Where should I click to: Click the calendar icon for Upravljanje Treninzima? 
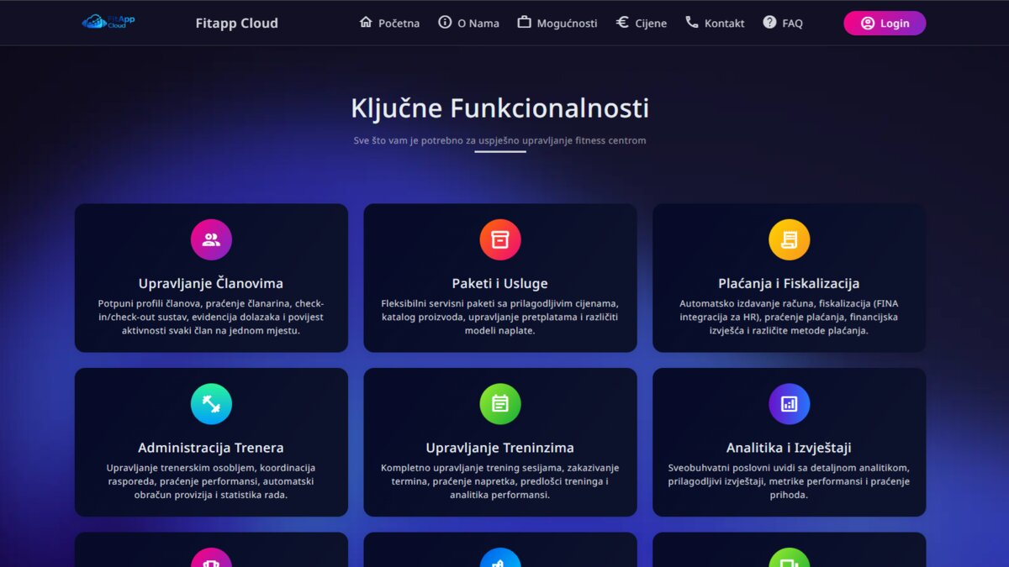[x=500, y=404]
